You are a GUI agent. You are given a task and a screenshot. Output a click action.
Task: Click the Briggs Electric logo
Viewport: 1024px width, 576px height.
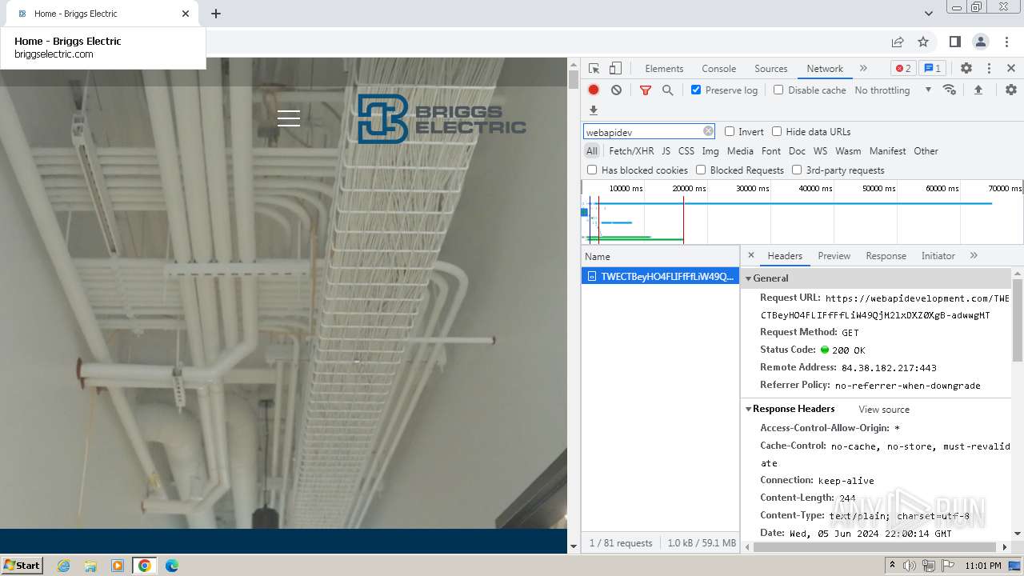442,119
